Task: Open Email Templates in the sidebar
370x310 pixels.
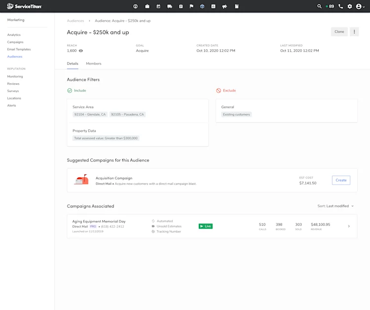Action: (19, 49)
